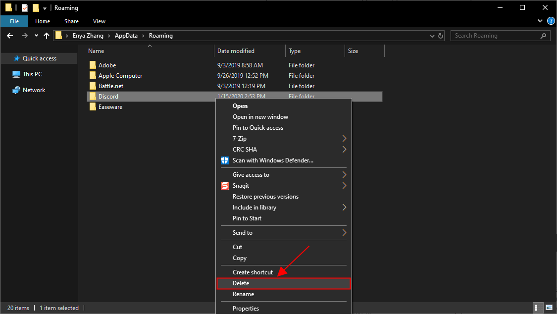Screen dimensions: 557x314
Task: Click the Windows Defender shield icon
Action: pos(225,160)
